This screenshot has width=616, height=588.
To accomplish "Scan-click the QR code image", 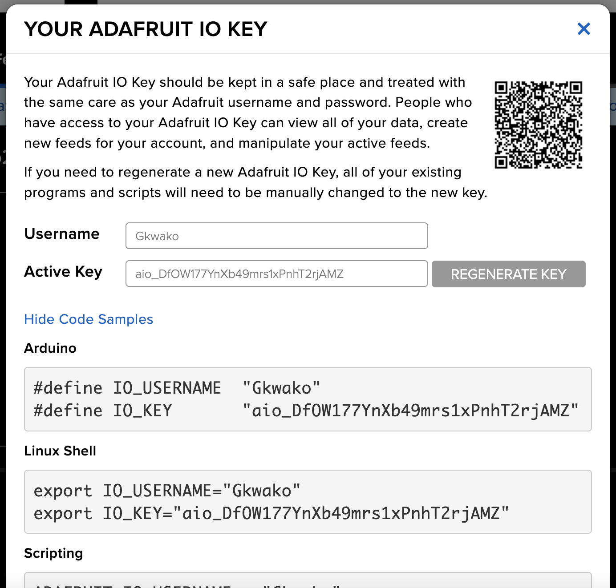I will coord(538,124).
